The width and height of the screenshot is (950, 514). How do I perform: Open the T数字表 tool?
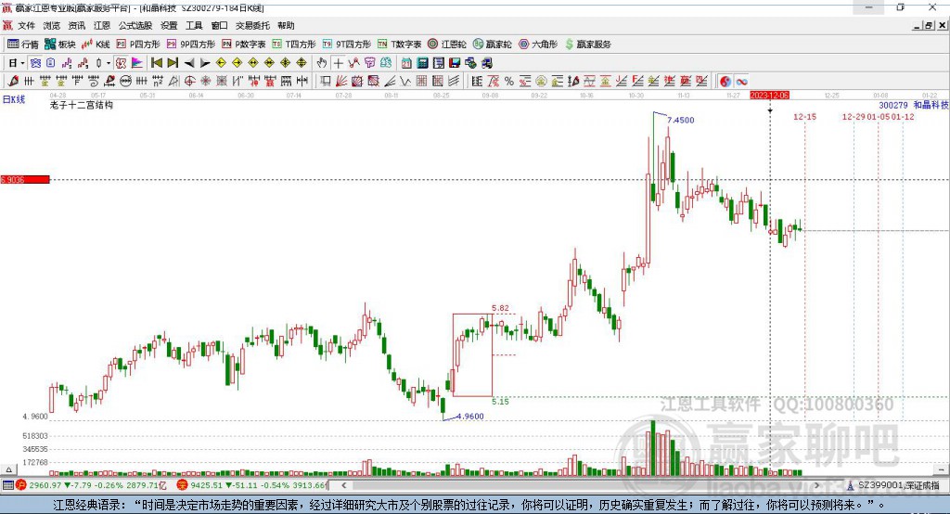click(x=399, y=45)
